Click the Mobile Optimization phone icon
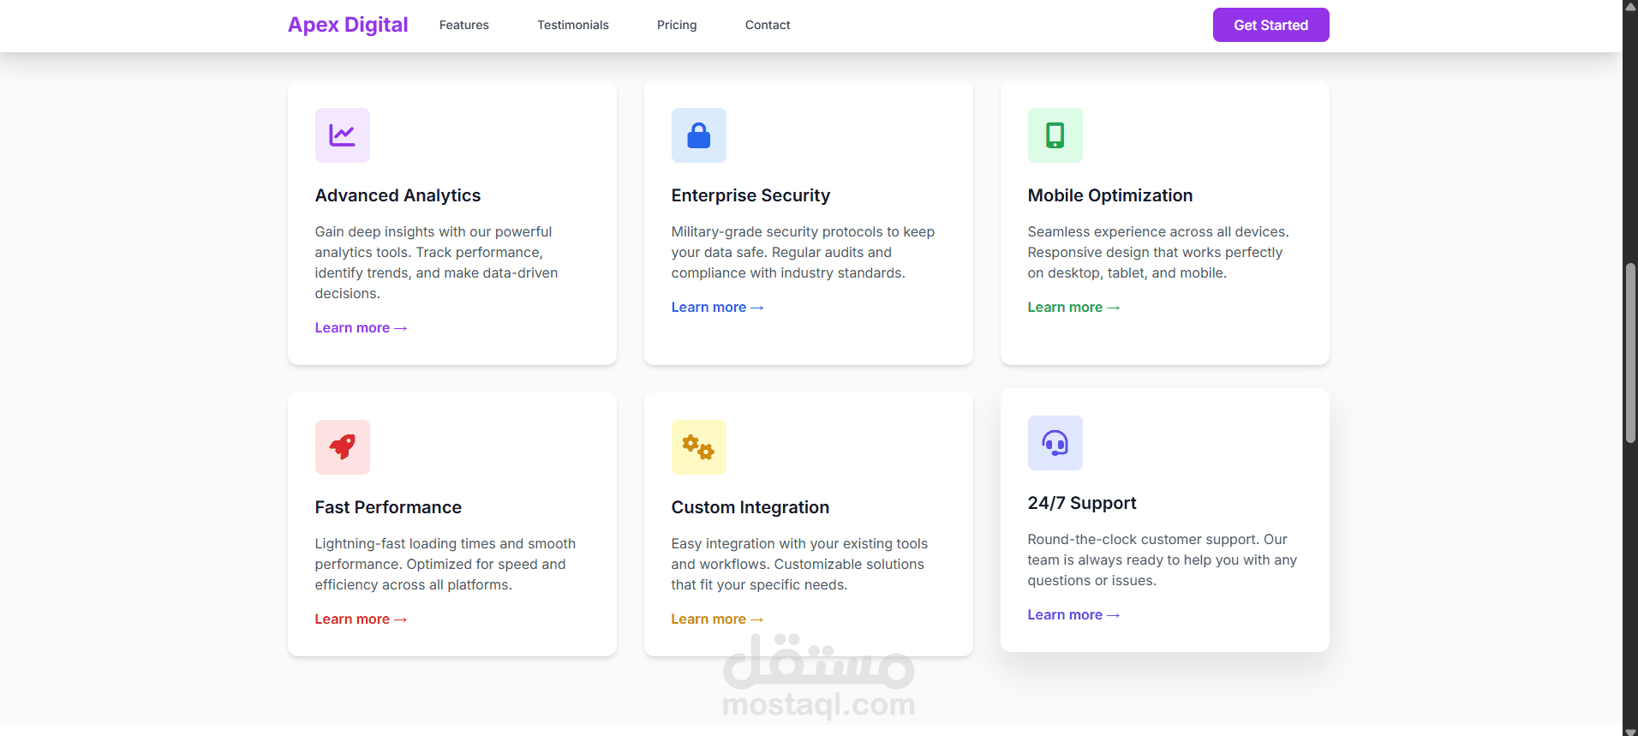This screenshot has width=1638, height=736. [1055, 135]
